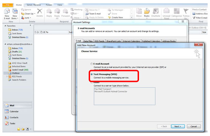210x136 pixels.
Task: Switch to the Folder tab
Action: pos(49,5)
